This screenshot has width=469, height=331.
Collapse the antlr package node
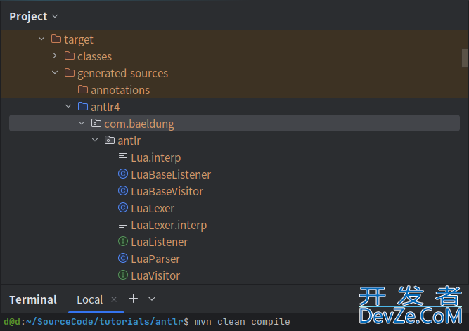coord(95,140)
